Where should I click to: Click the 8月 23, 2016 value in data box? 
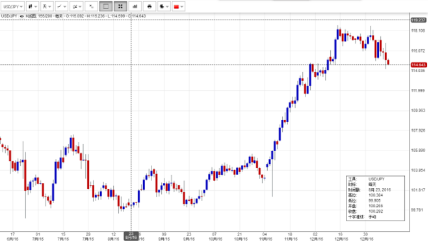pos(380,190)
